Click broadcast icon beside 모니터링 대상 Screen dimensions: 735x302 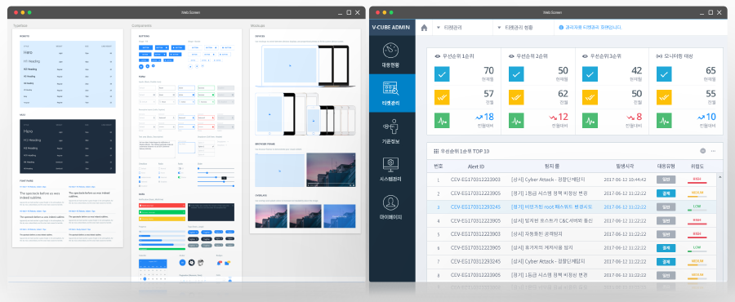point(659,56)
